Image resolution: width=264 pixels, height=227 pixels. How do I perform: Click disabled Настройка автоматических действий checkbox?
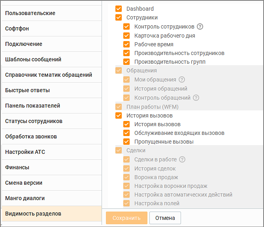(126, 195)
